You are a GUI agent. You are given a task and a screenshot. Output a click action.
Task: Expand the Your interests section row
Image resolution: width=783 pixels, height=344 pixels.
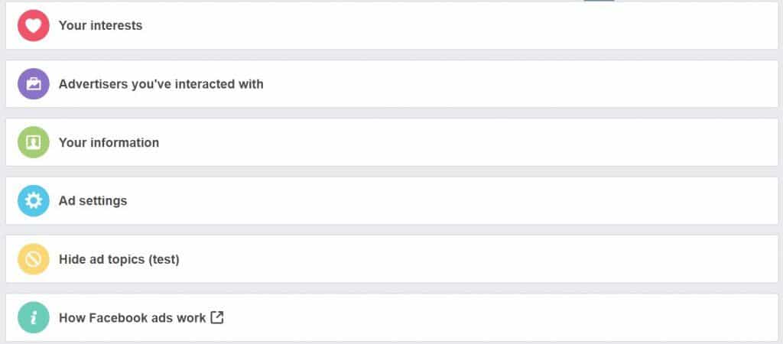392,25
